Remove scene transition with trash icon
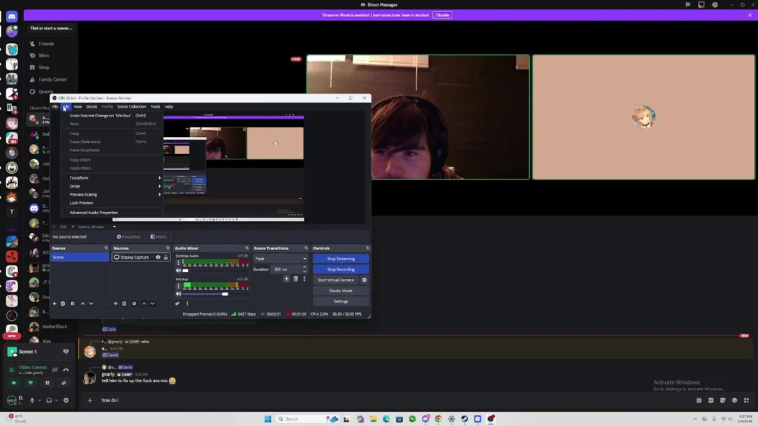 click(x=296, y=279)
